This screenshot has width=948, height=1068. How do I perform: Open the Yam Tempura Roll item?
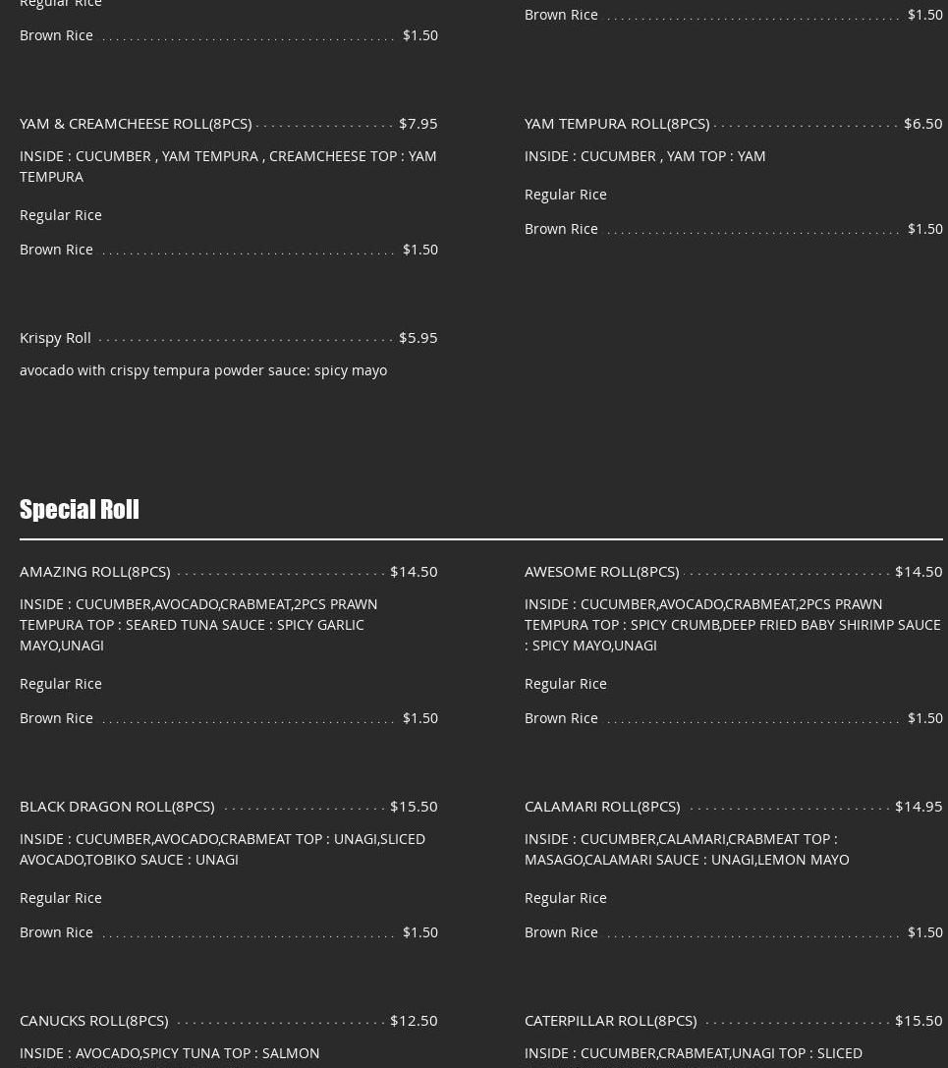pyautogui.click(x=617, y=123)
